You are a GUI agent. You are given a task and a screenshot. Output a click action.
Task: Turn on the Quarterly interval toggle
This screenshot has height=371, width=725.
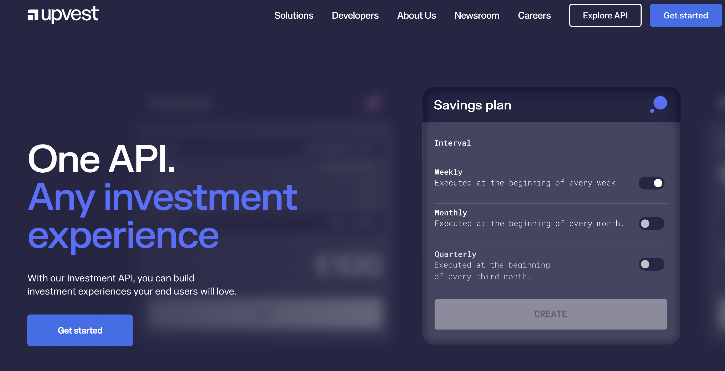(x=651, y=265)
